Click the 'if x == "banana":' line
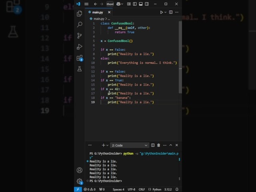The height and width of the screenshot is (192, 256). pyautogui.click(x=116, y=98)
